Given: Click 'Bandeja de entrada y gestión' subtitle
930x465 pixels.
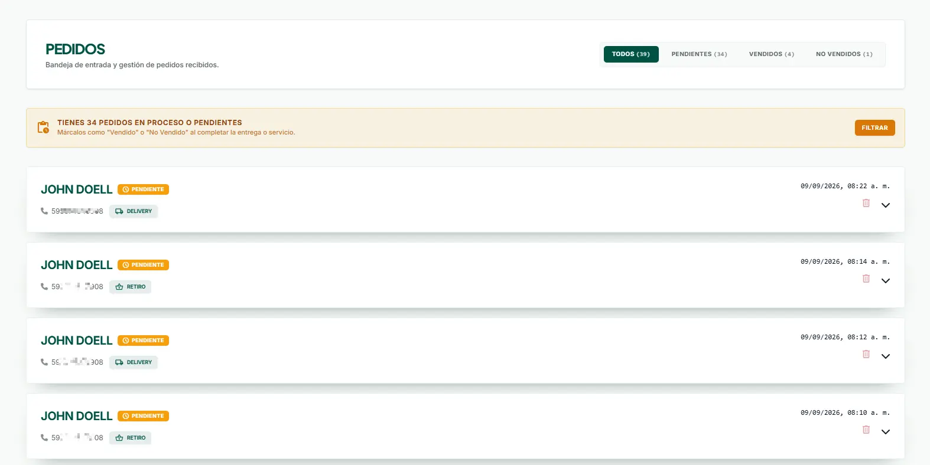Looking at the screenshot, I should (x=132, y=65).
